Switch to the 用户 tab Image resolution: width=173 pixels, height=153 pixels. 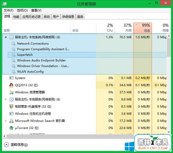(56, 17)
